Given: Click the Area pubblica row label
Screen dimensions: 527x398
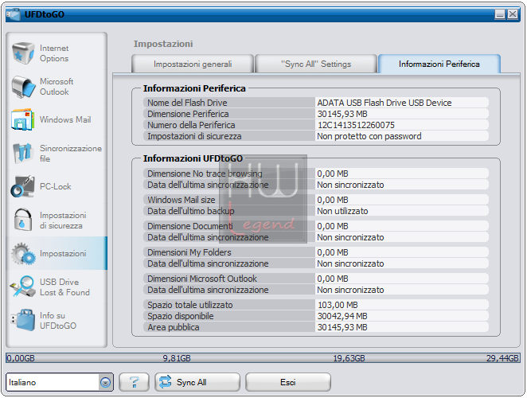Looking at the screenshot, I should tap(174, 327).
